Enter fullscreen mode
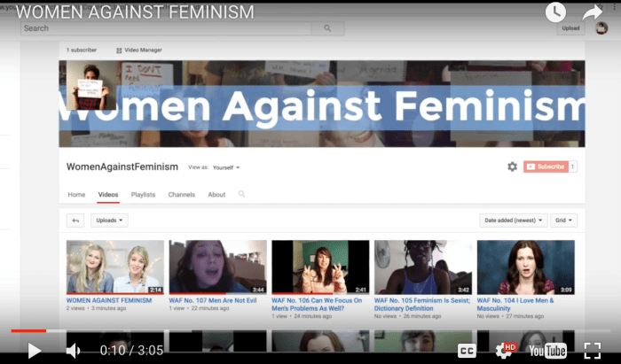 click(593, 351)
